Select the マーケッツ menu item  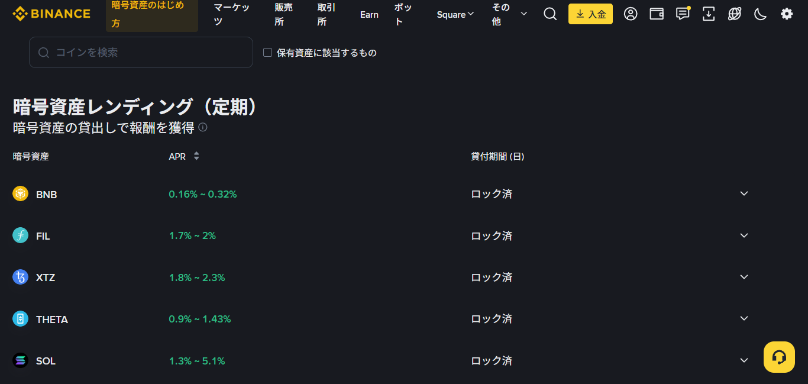[231, 15]
